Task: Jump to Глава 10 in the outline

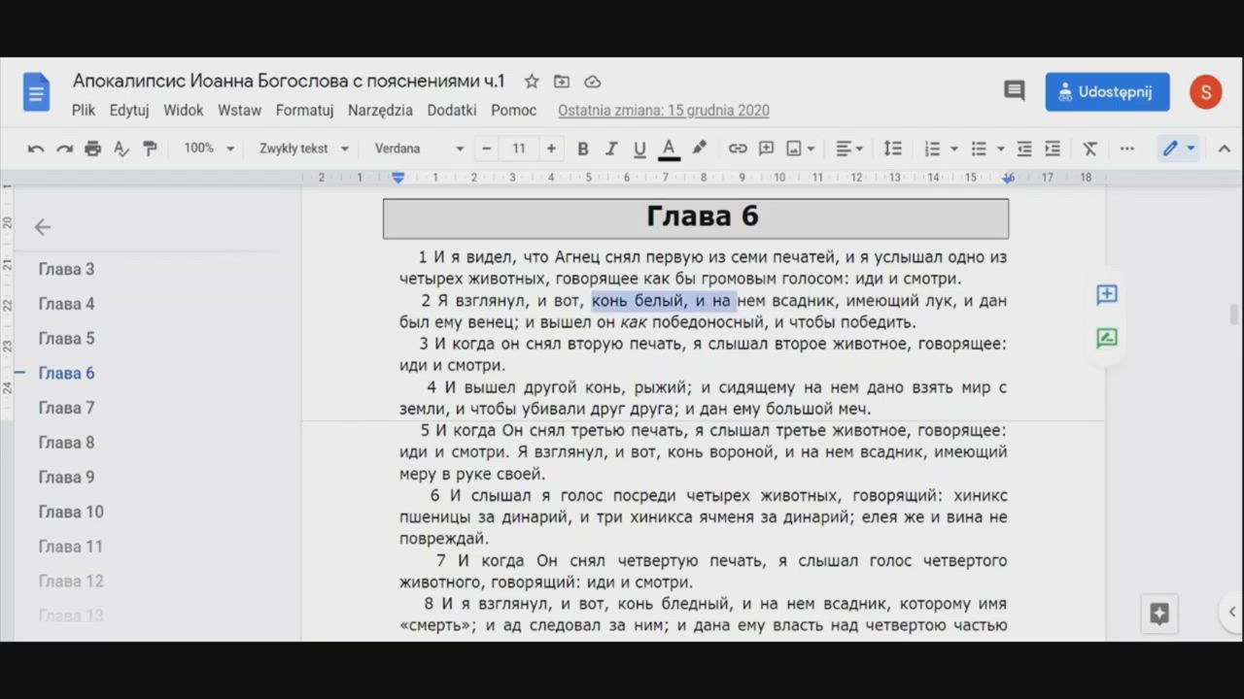Action: point(71,512)
